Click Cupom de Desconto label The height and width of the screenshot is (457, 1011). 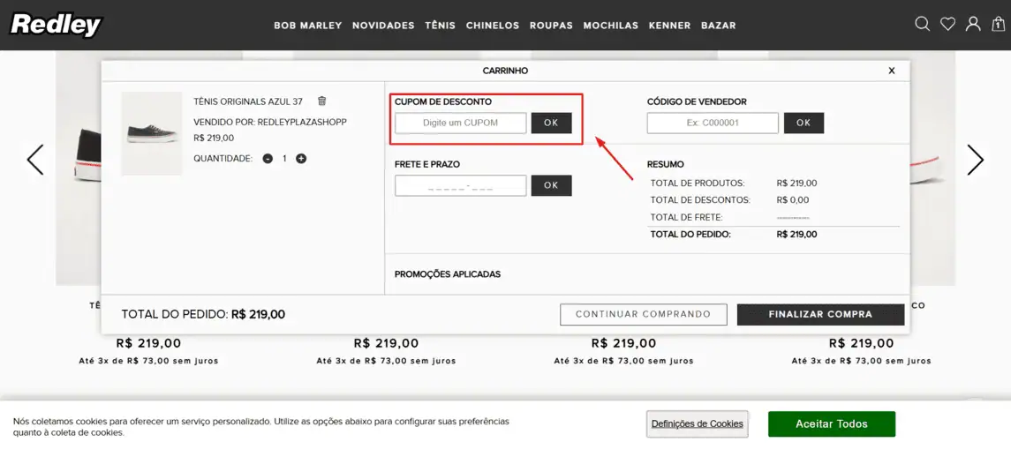pos(443,101)
